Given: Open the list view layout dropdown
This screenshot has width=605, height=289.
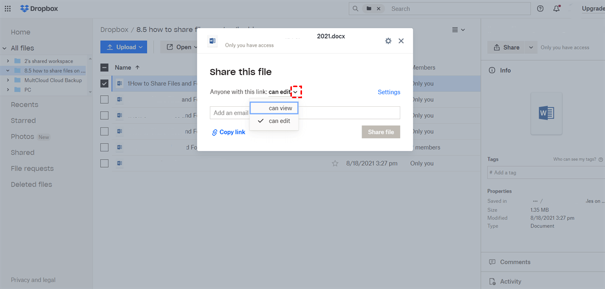Looking at the screenshot, I should click(458, 30).
